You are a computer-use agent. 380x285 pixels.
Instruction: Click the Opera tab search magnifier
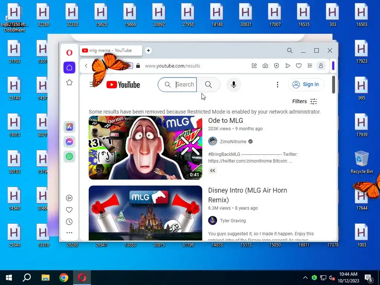289,50
